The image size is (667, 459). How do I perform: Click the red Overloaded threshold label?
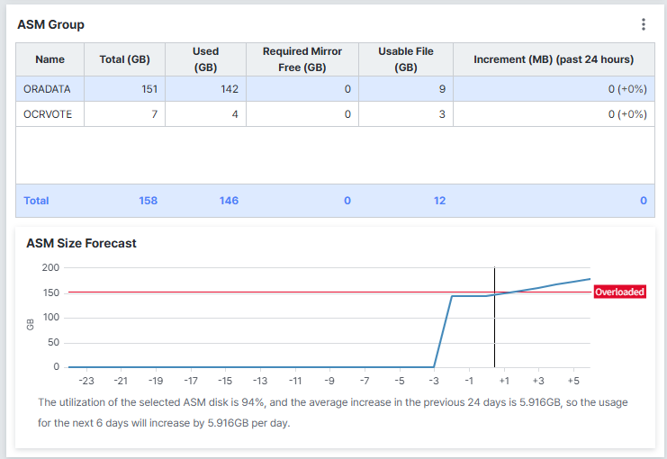[x=620, y=292]
